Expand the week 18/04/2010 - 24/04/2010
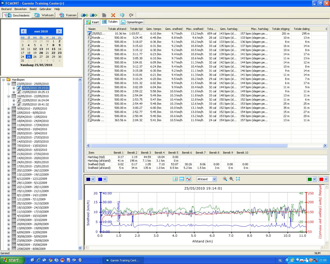Screen dimensions: 330x264 click(9, 121)
